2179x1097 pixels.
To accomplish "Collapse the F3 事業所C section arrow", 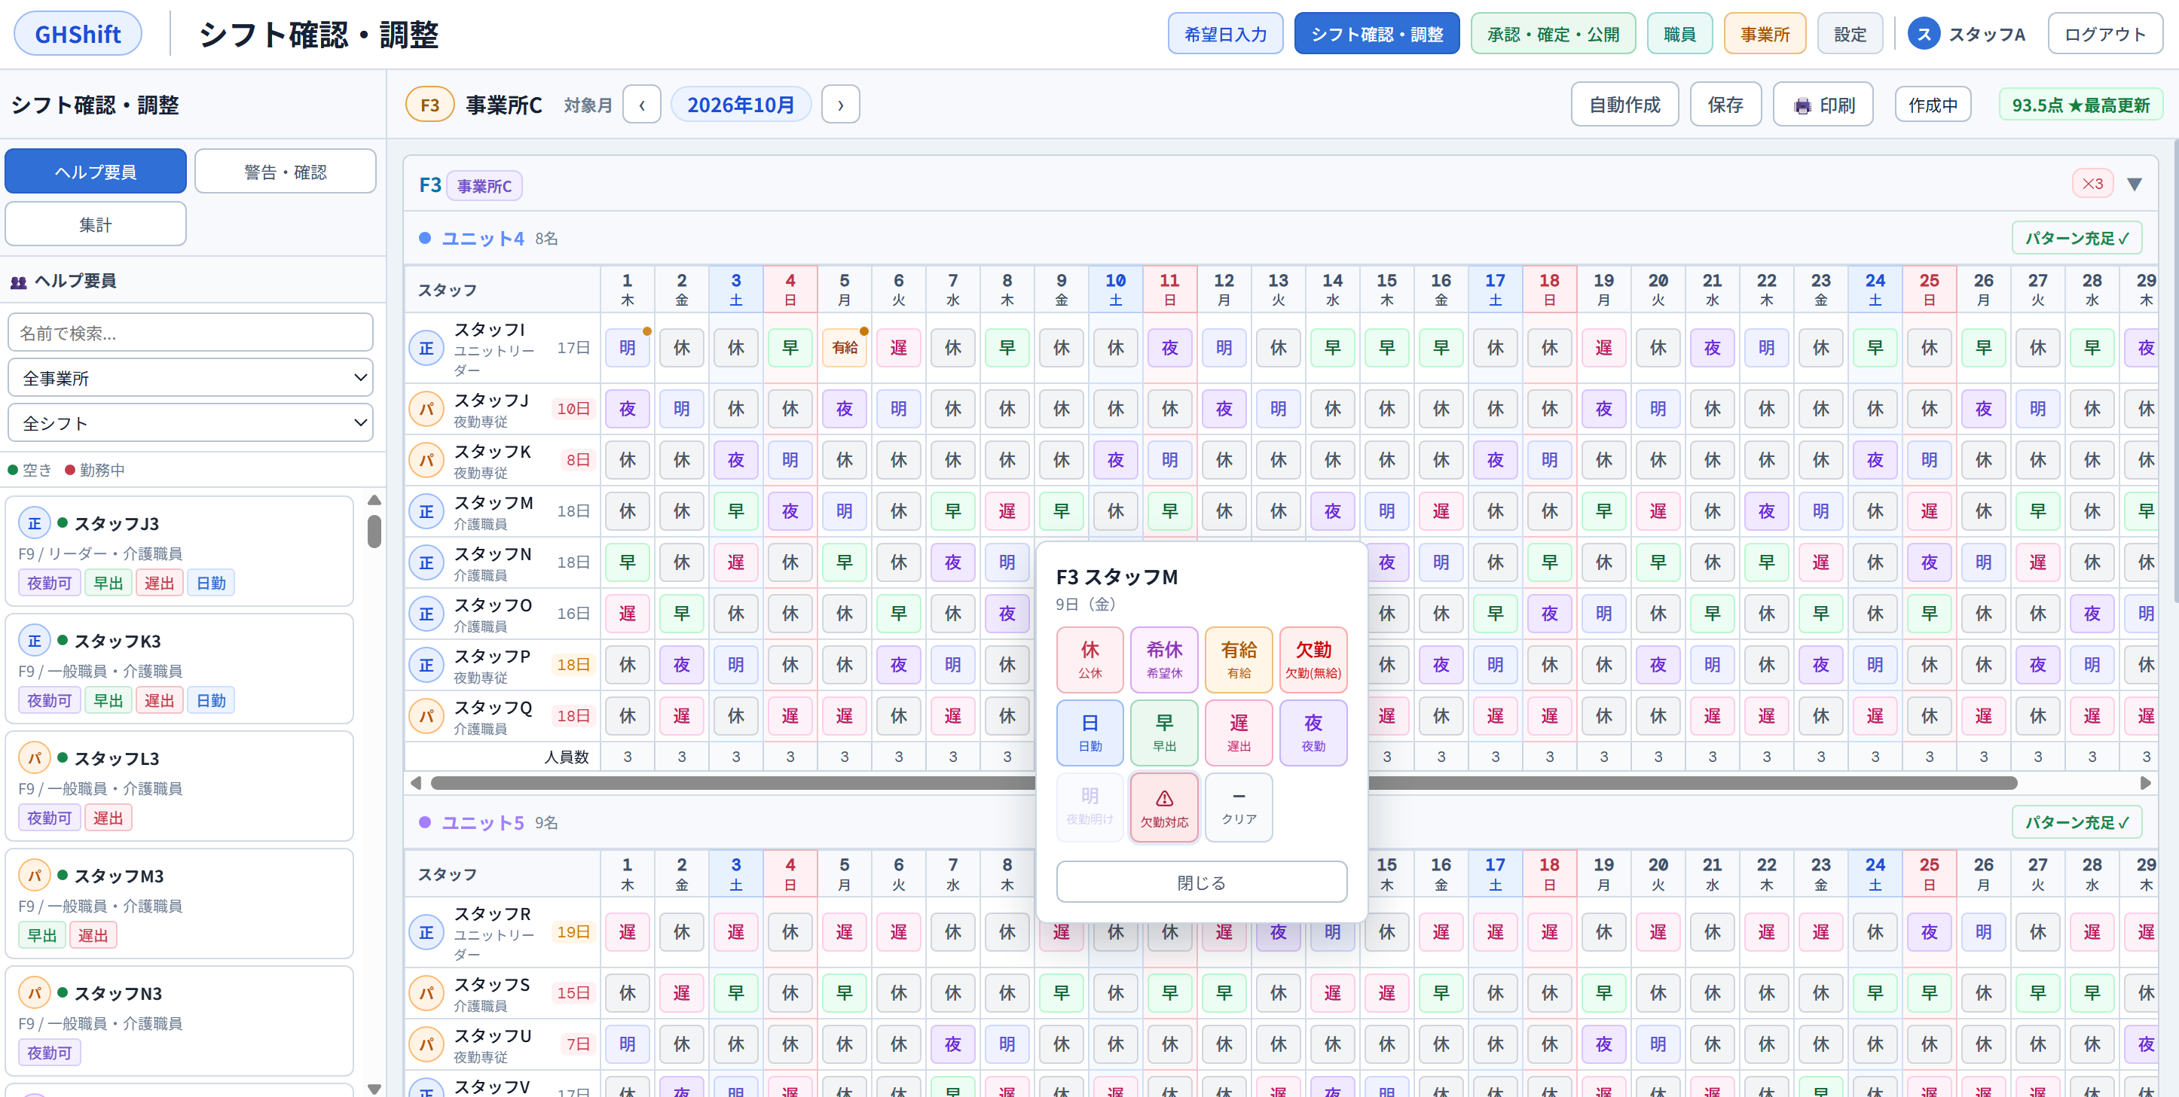I will (x=2134, y=184).
